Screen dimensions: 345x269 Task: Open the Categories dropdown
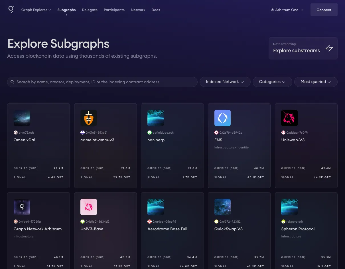(x=272, y=82)
